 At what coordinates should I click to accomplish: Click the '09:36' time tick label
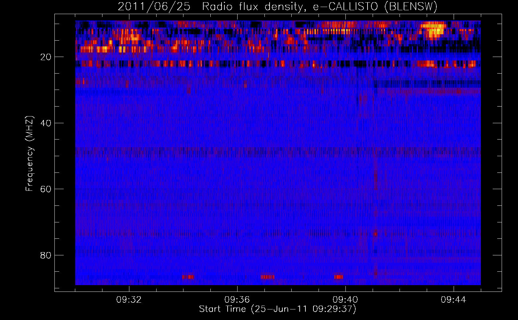point(237,300)
